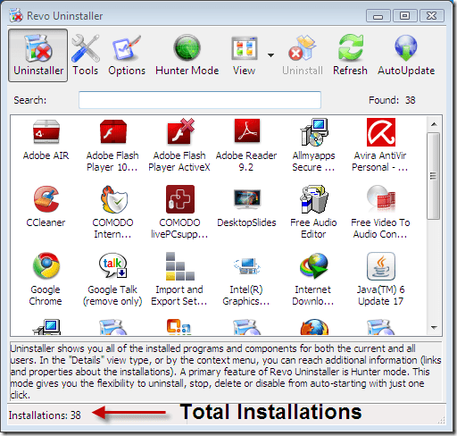Screen dimensions: 457x436
Task: Click the View toolbar button
Action: 245,55
